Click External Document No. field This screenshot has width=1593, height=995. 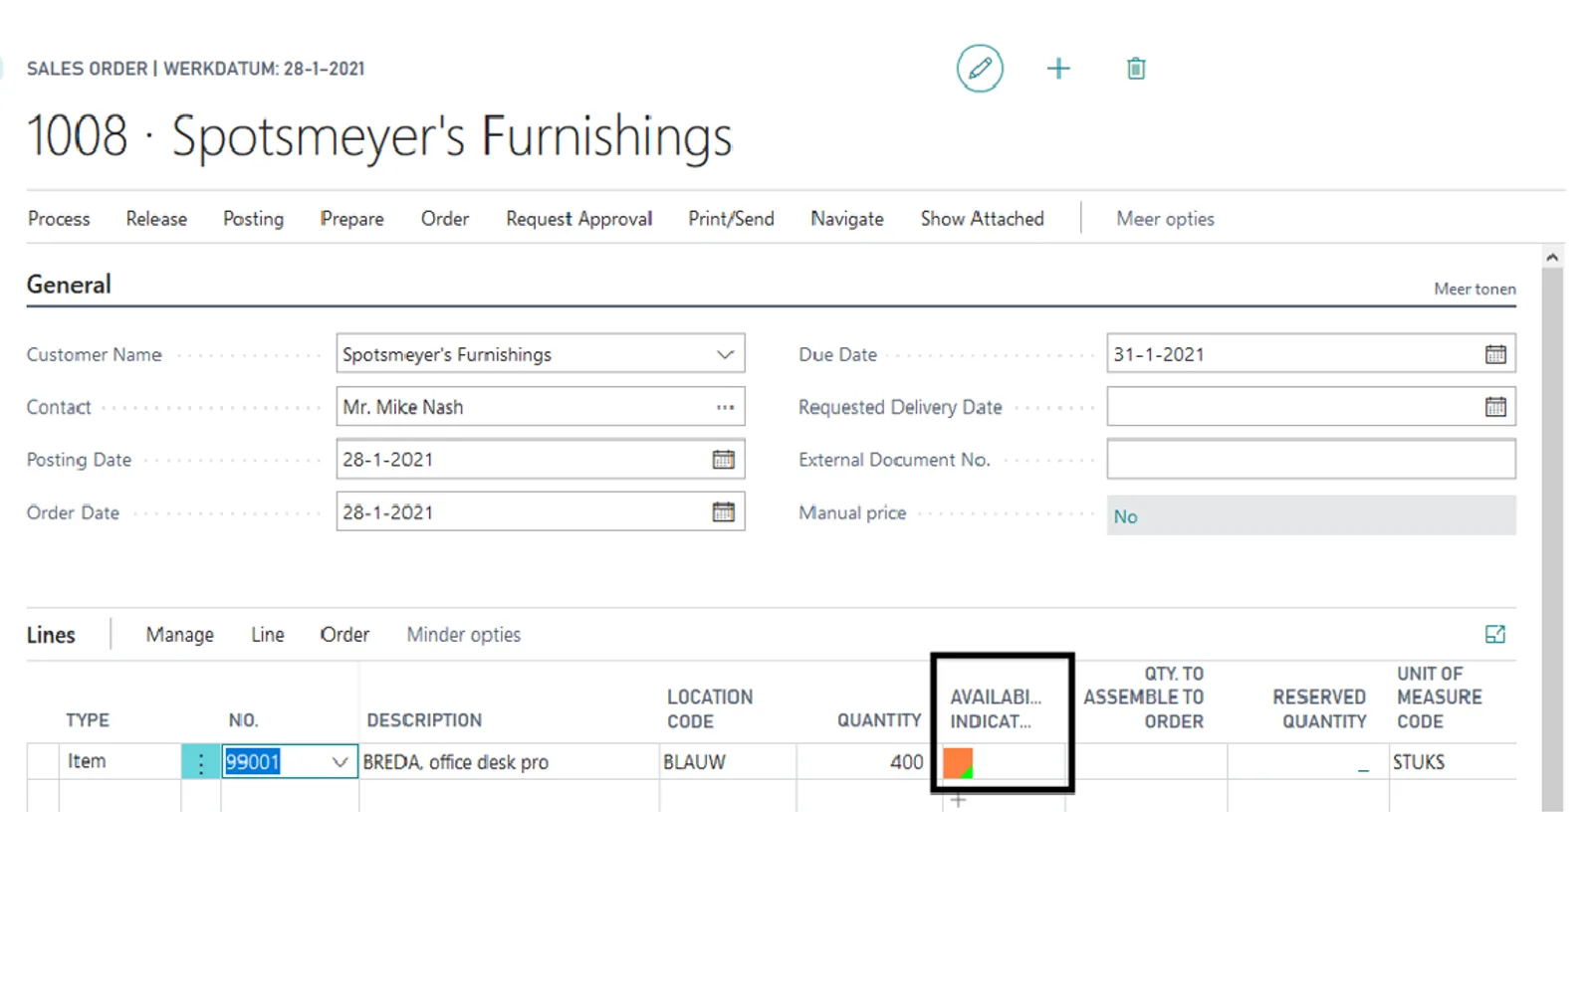click(x=1311, y=460)
